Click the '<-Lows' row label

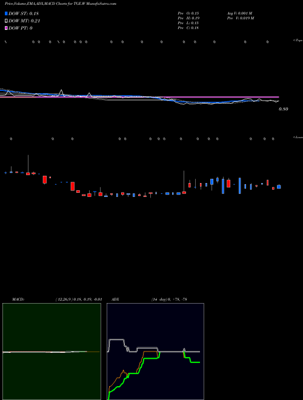click(298, 138)
